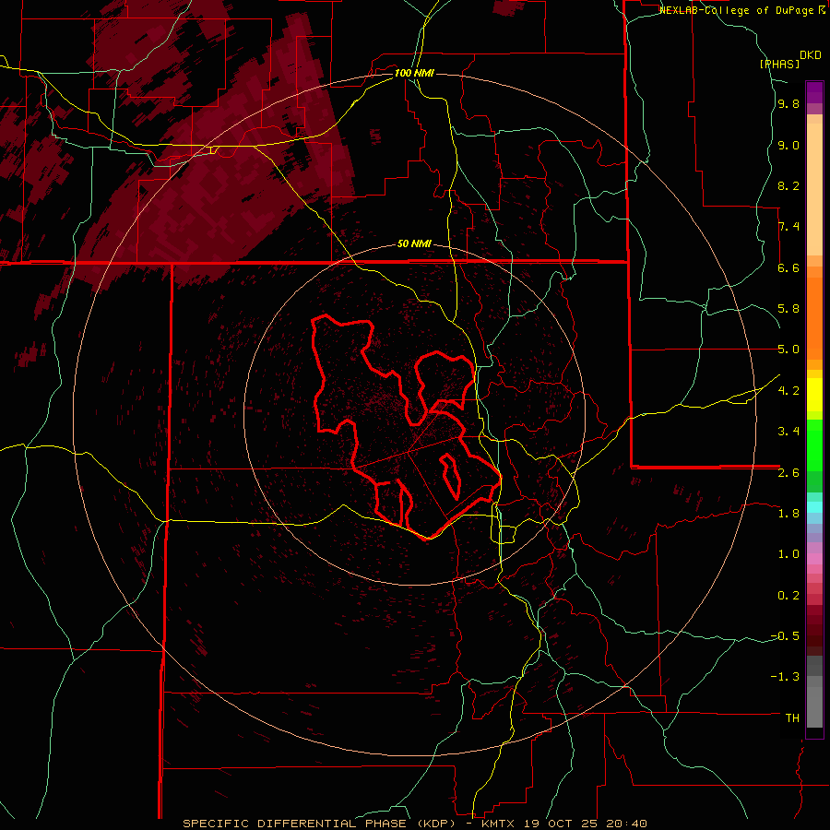The image size is (830, 830).
Task: Click the 2.6 scale value
Action: [788, 473]
